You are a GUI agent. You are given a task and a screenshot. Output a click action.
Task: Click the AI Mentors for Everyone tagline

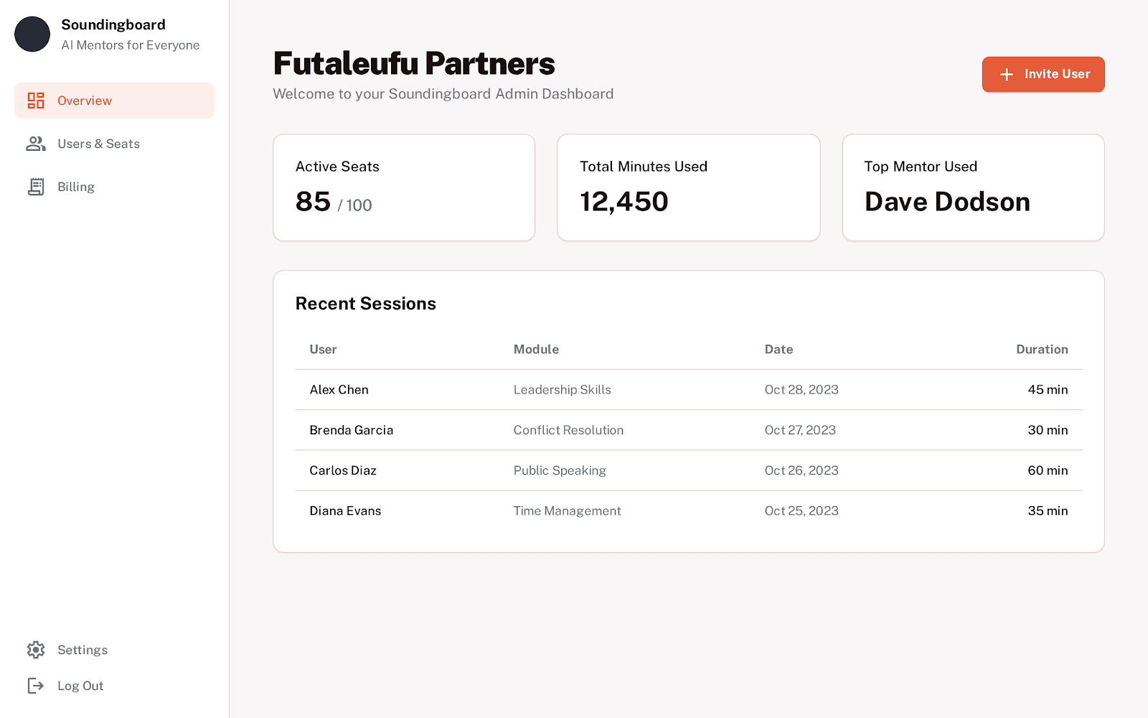point(131,45)
